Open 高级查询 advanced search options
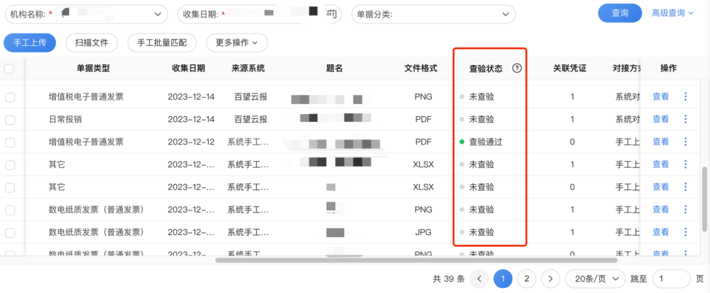Screen dimensions: 710x293 [673, 13]
